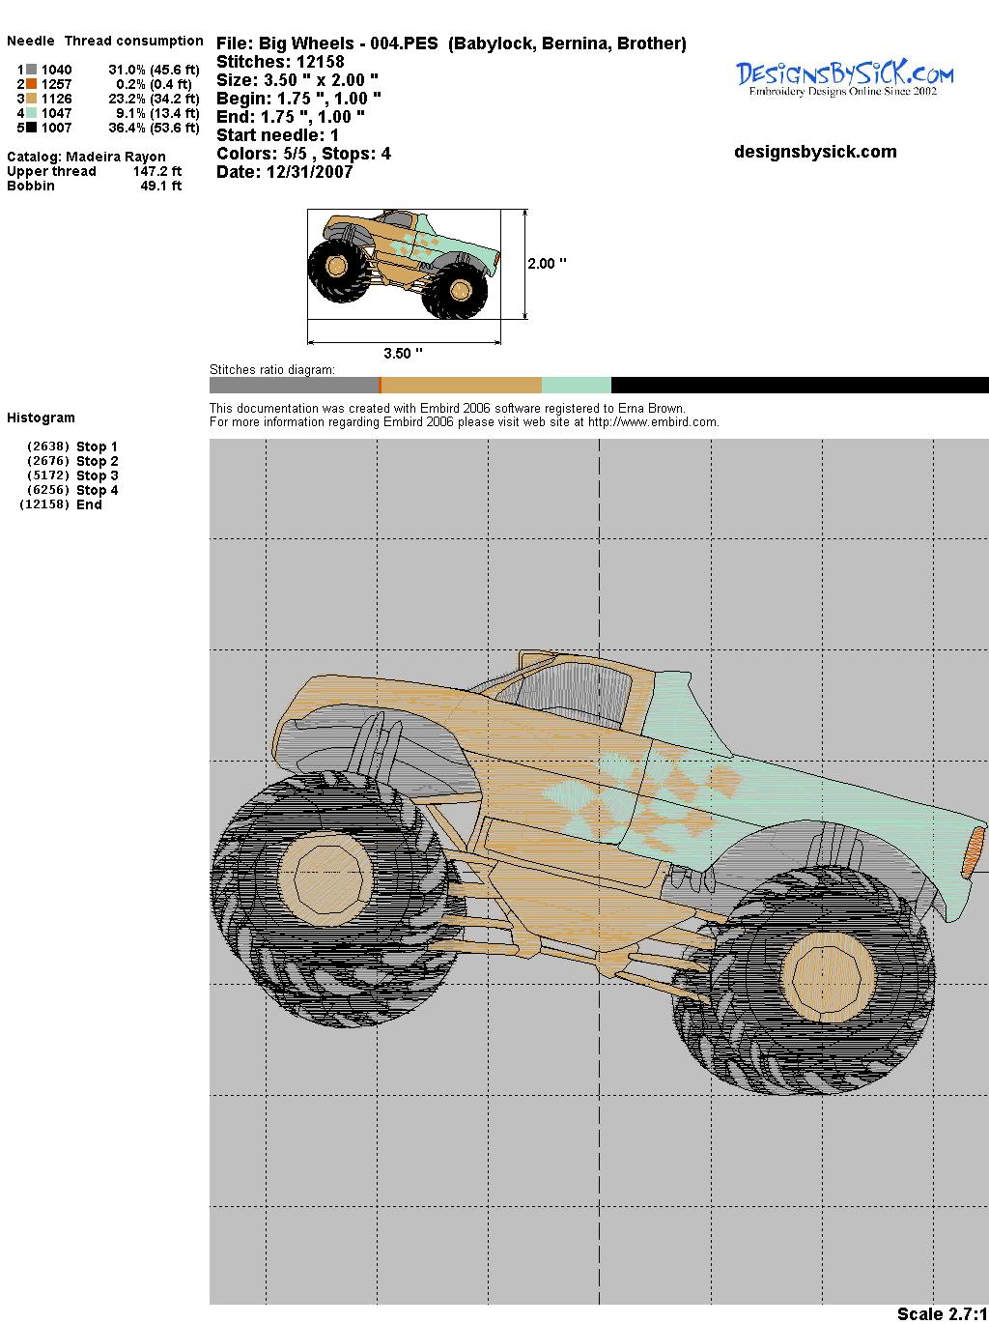Image resolution: width=989 pixels, height=1324 pixels.
Task: Select Stop 1 in the Histogram list
Action: pos(97,446)
